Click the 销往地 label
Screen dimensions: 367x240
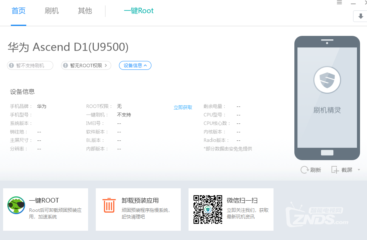click(19, 132)
